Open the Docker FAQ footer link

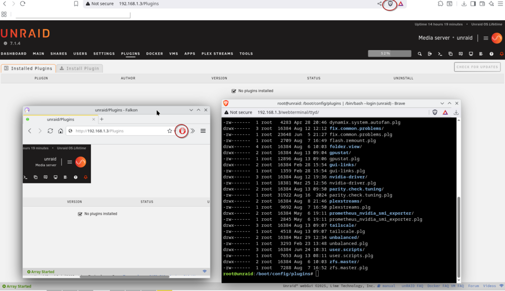pyautogui.click(x=438, y=286)
